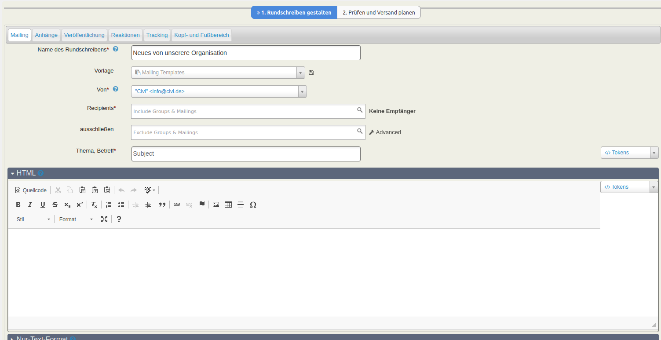Maximize the HTML editor
Viewport: 661px width, 340px height.
pyautogui.click(x=104, y=219)
